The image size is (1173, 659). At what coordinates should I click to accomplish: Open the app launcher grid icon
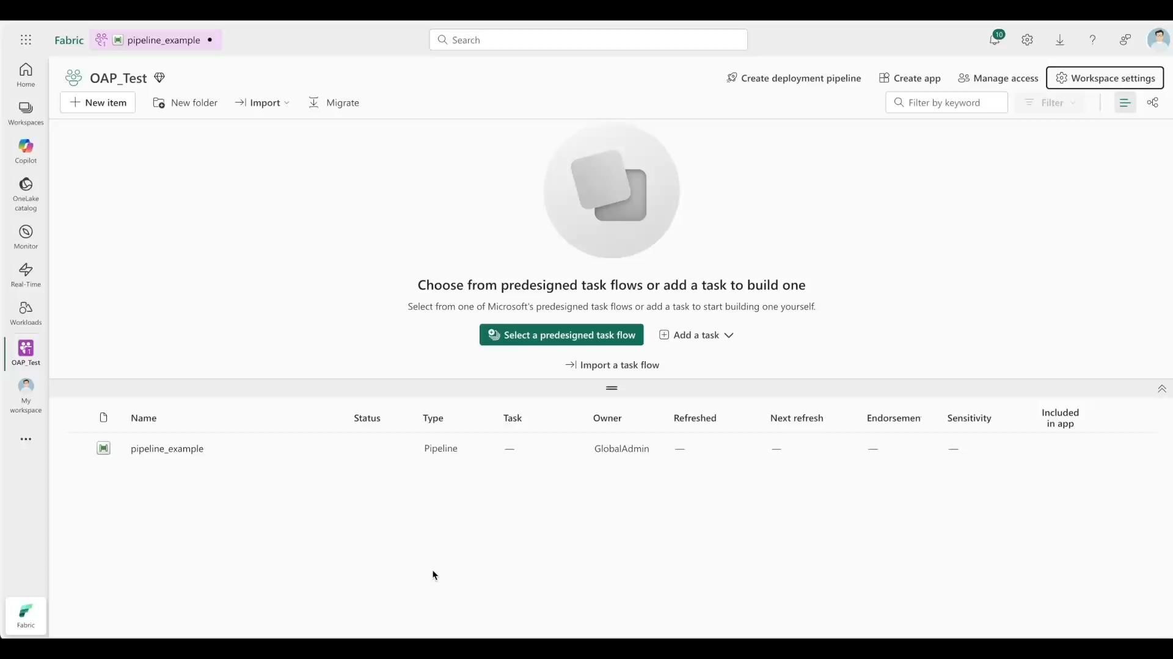click(26, 40)
